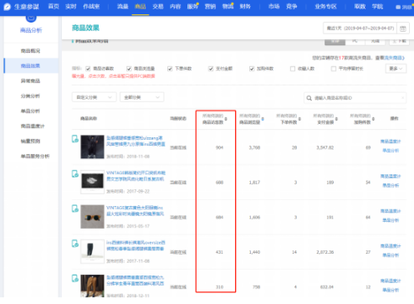Uncheck the 加购件数 metric checkbox
The image size is (414, 304).
(252, 69)
